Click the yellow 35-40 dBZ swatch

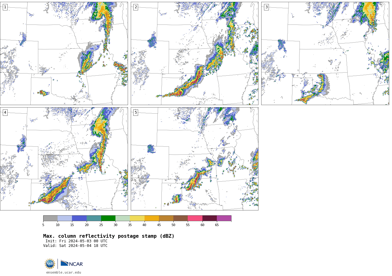[x=137, y=218]
